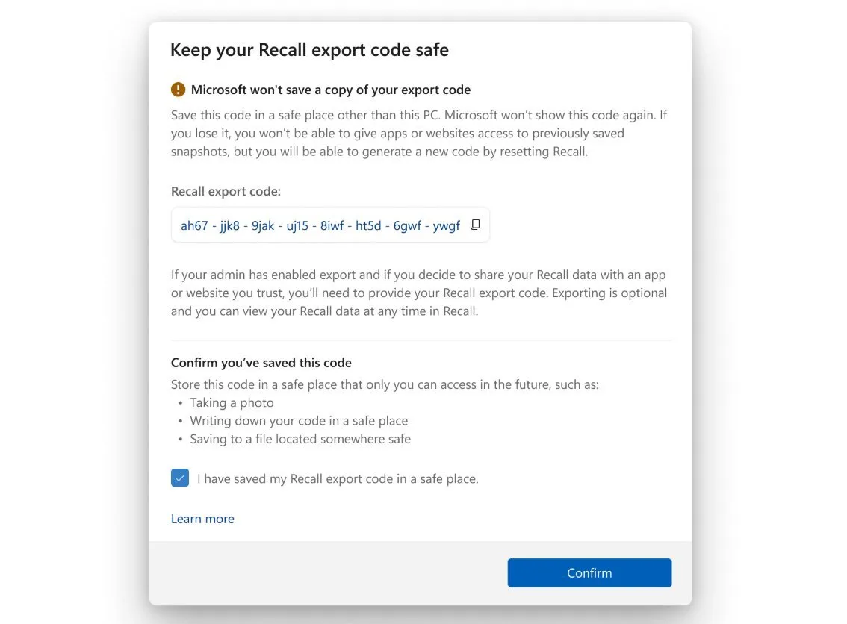Click the exclamation badge before the save warning

[x=178, y=88]
